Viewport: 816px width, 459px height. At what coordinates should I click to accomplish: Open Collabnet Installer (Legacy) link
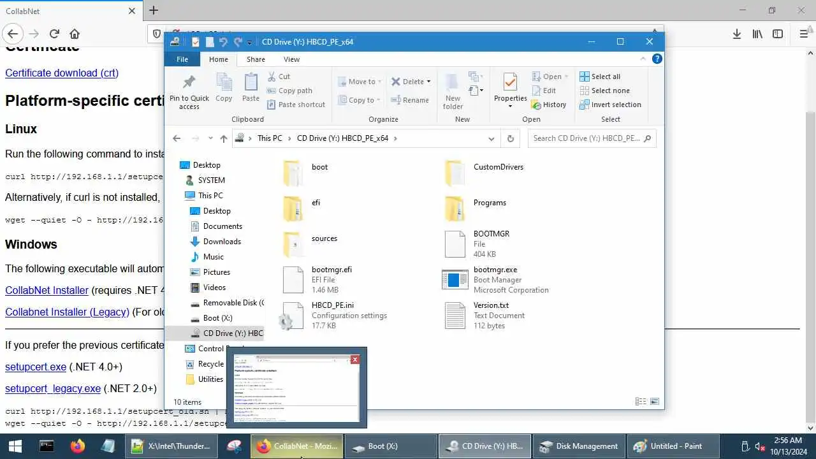point(67,312)
